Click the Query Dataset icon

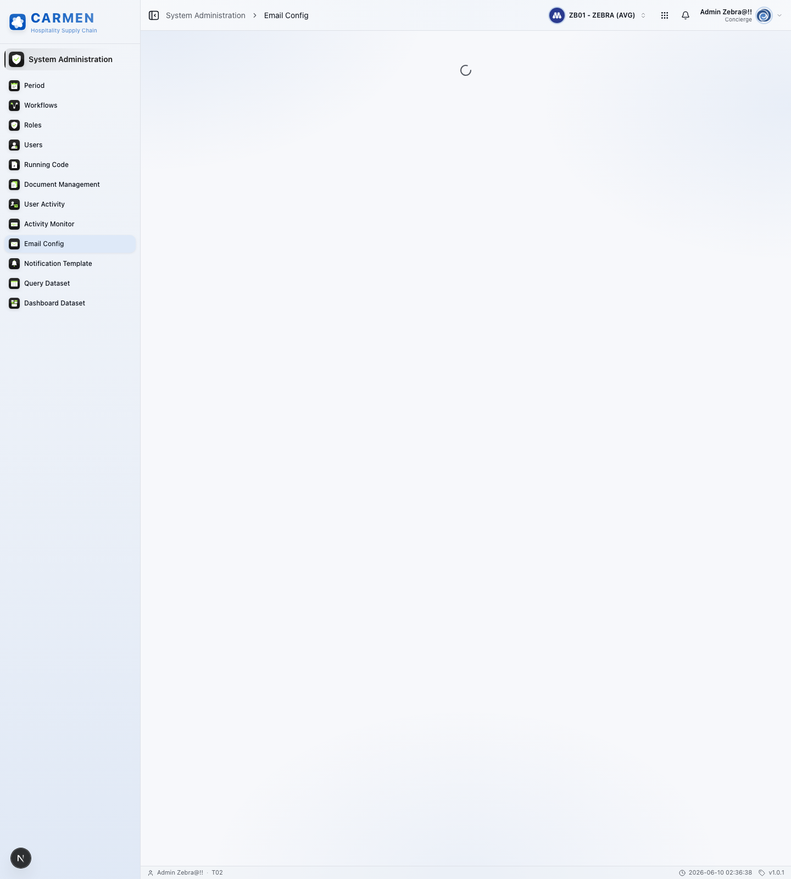(x=14, y=283)
